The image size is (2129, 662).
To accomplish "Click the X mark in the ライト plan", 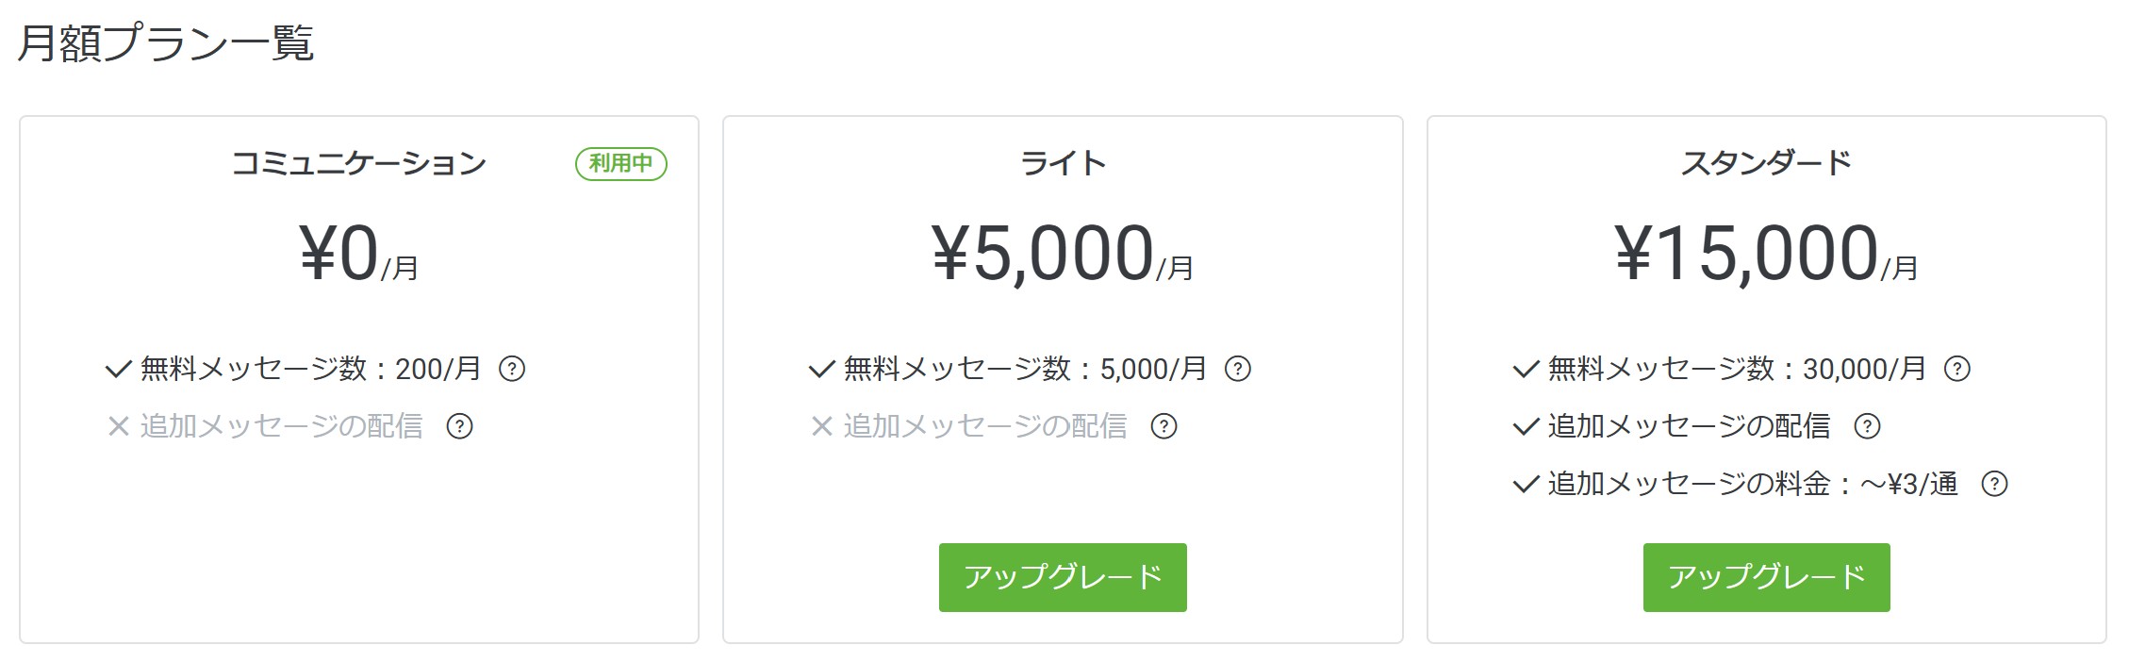I will click(821, 426).
